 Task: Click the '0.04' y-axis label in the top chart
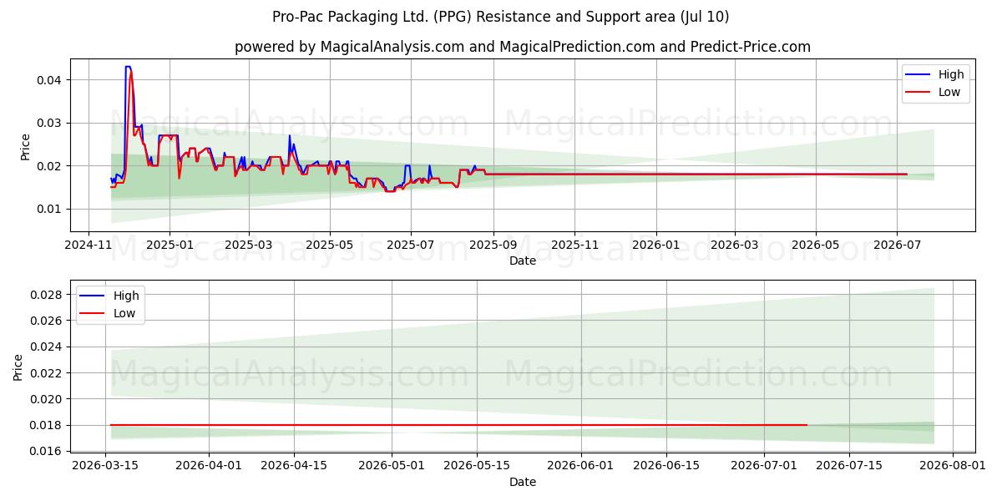pyautogui.click(x=50, y=80)
